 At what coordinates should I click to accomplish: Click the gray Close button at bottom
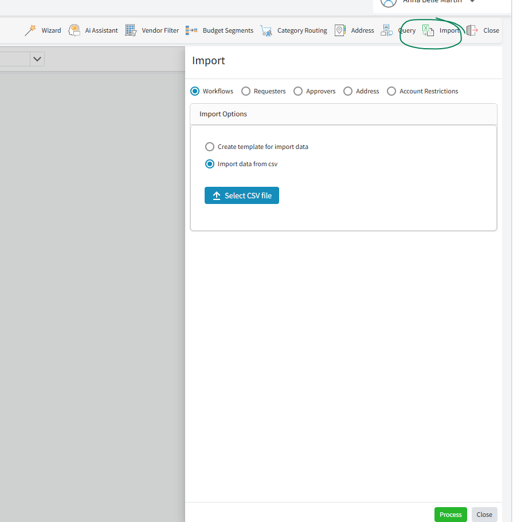[x=484, y=515]
